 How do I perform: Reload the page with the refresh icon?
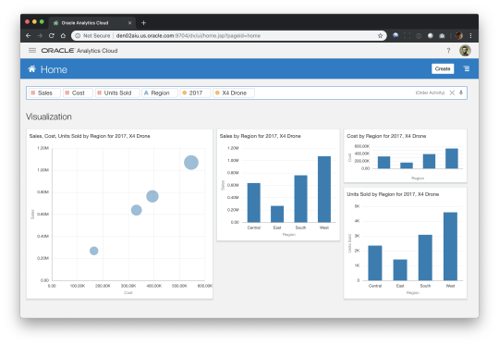(52, 36)
